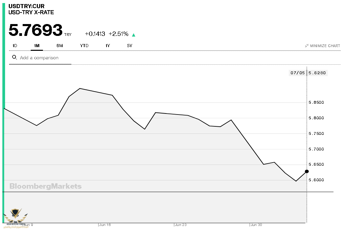Click the magnifier icon beside Add a comparison
Image resolution: width=344 pixels, height=229 pixels.
pyautogui.click(x=15, y=58)
